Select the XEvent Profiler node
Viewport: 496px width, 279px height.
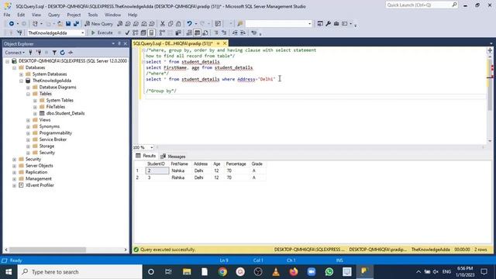[x=40, y=185]
